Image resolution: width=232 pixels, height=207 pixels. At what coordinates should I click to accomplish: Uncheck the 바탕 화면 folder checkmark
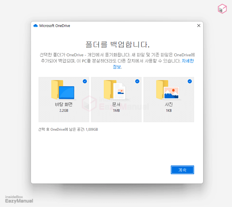(85, 81)
